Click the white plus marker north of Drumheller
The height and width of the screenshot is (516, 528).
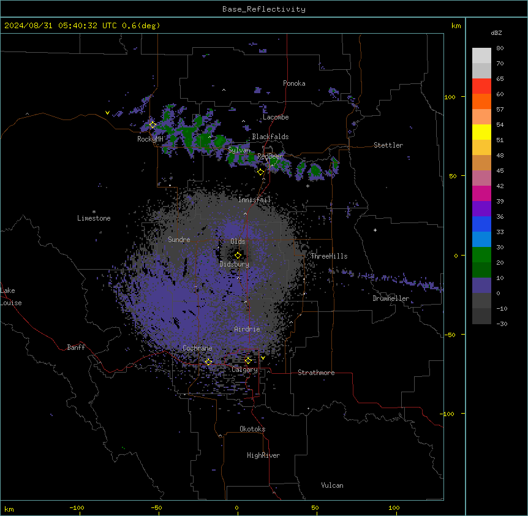[375, 230]
